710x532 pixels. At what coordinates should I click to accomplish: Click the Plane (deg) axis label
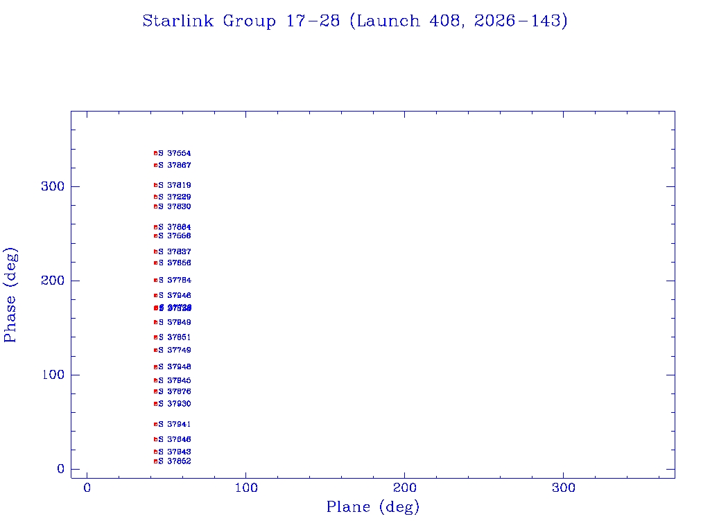pyautogui.click(x=373, y=506)
